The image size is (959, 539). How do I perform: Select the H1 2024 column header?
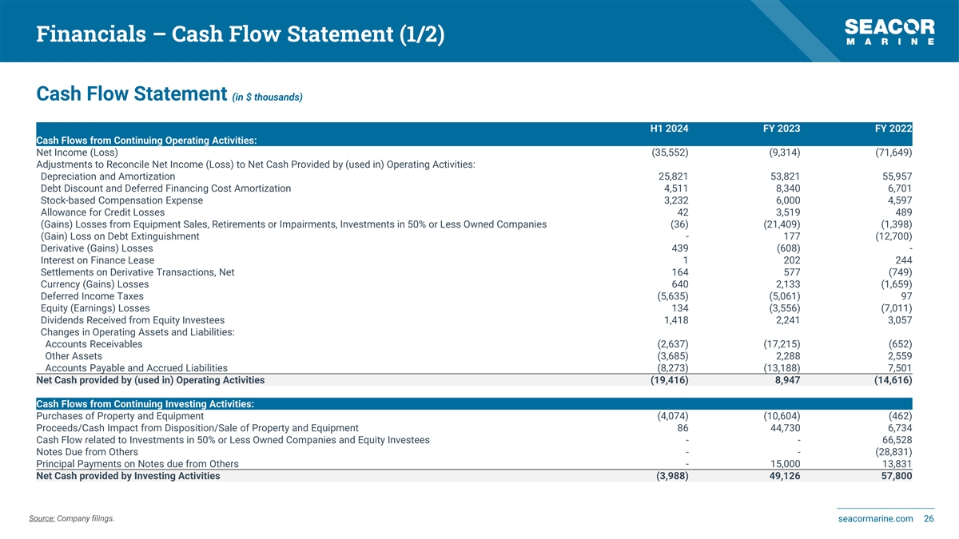point(669,129)
